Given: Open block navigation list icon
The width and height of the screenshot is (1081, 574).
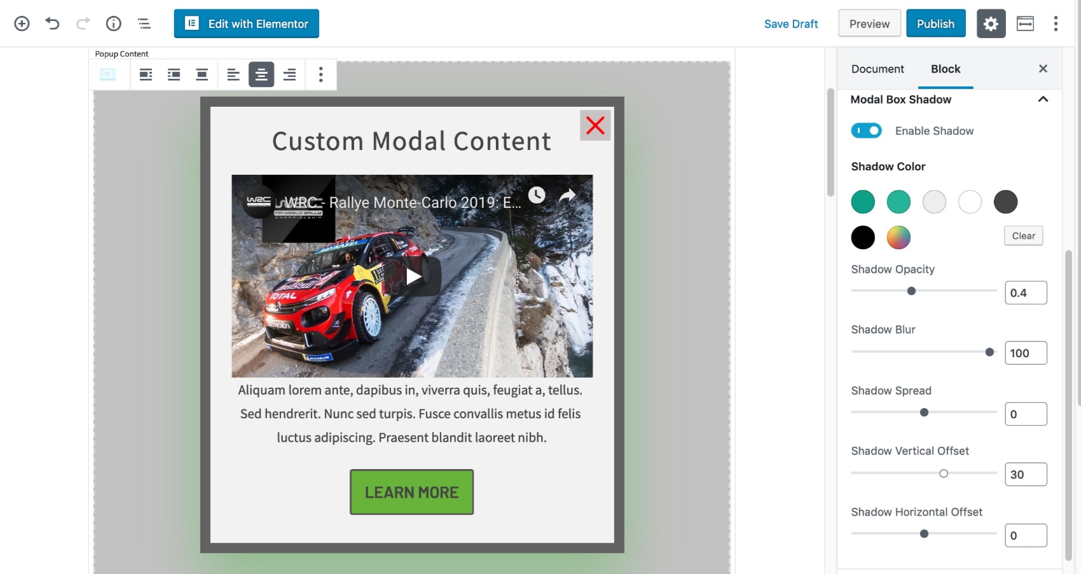Looking at the screenshot, I should (144, 24).
